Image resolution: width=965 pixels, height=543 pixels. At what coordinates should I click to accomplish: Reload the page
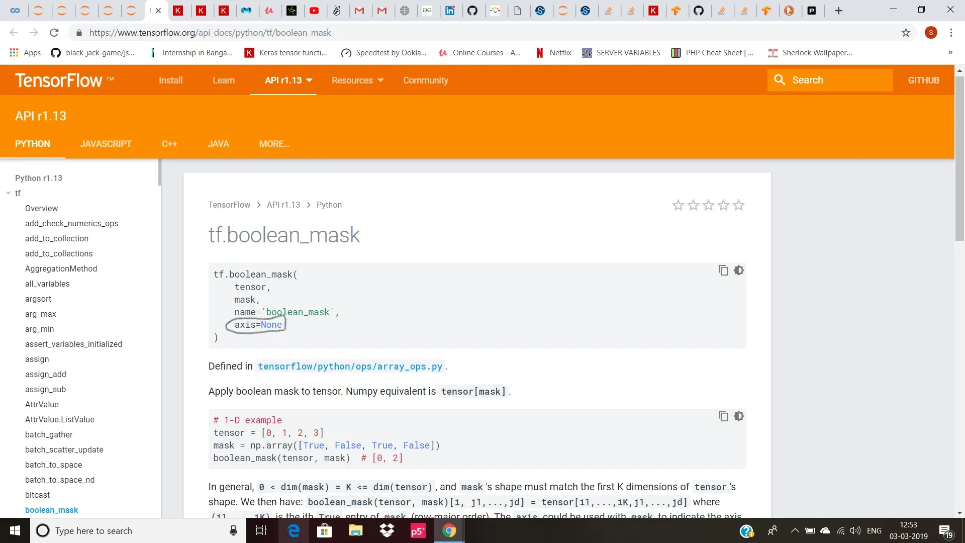(54, 33)
